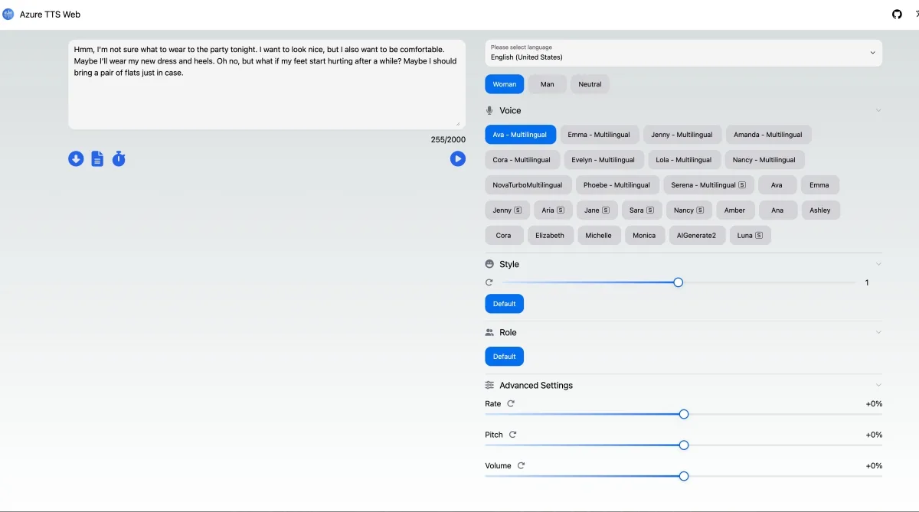Pick the Luna voice
This screenshot has width=919, height=512.
pyautogui.click(x=750, y=235)
